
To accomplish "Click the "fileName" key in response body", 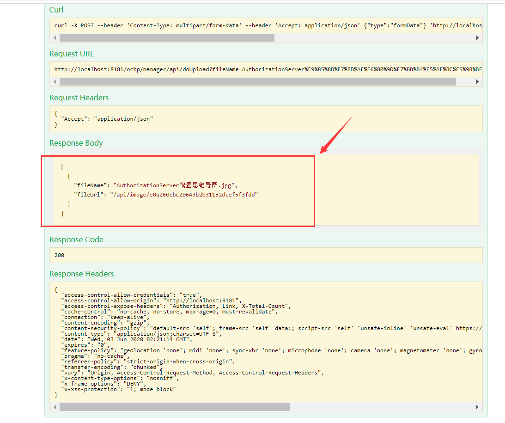I will [x=90, y=185].
